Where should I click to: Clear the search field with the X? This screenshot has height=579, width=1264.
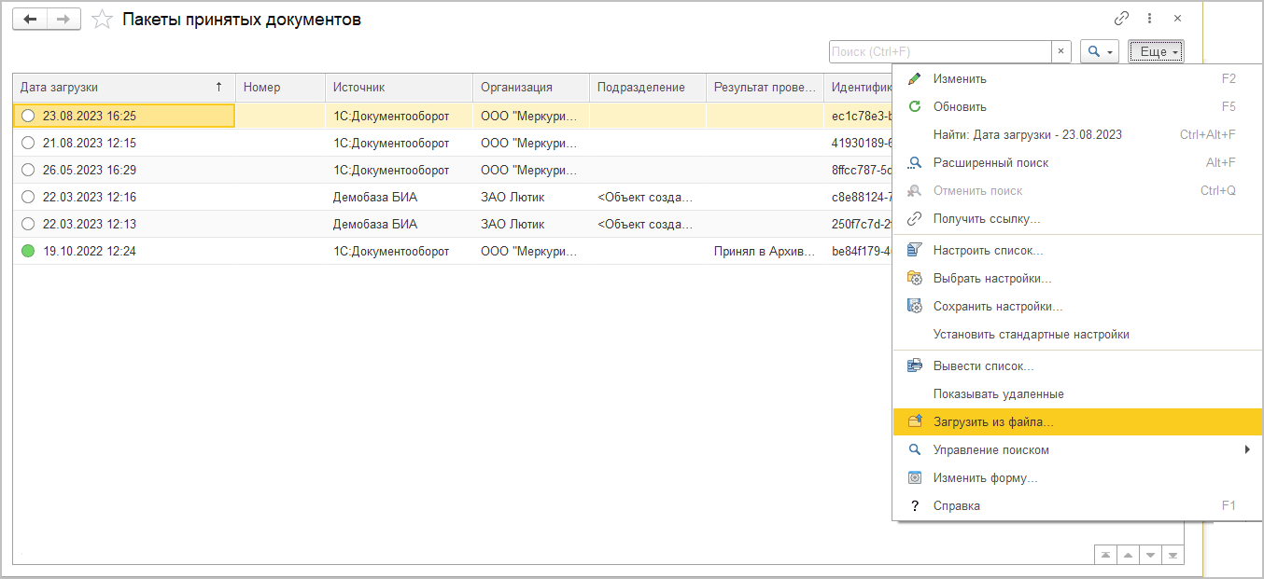1061,52
